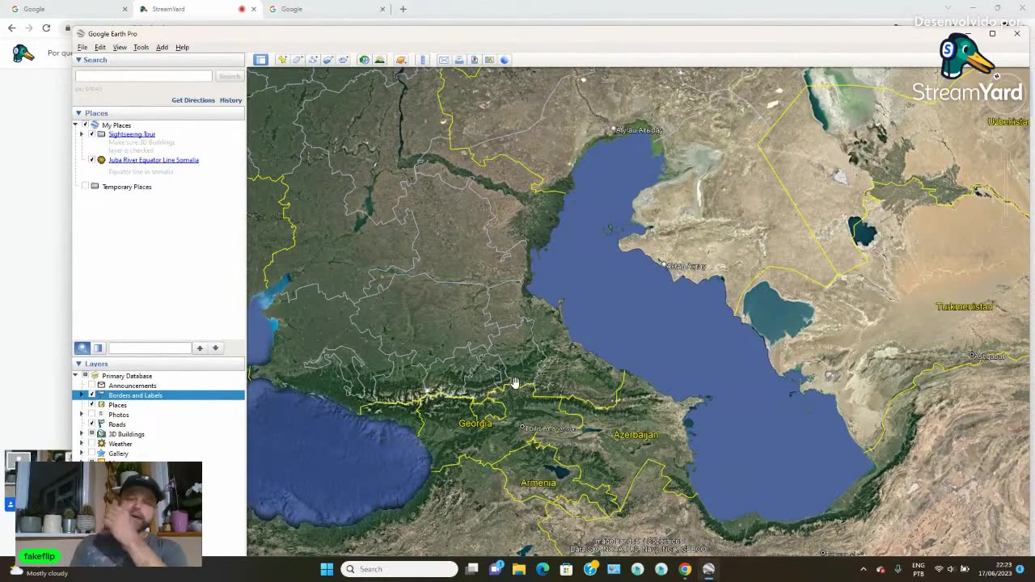Click the Search button in Search panel
Image resolution: width=1035 pixels, height=582 pixels.
(x=230, y=76)
